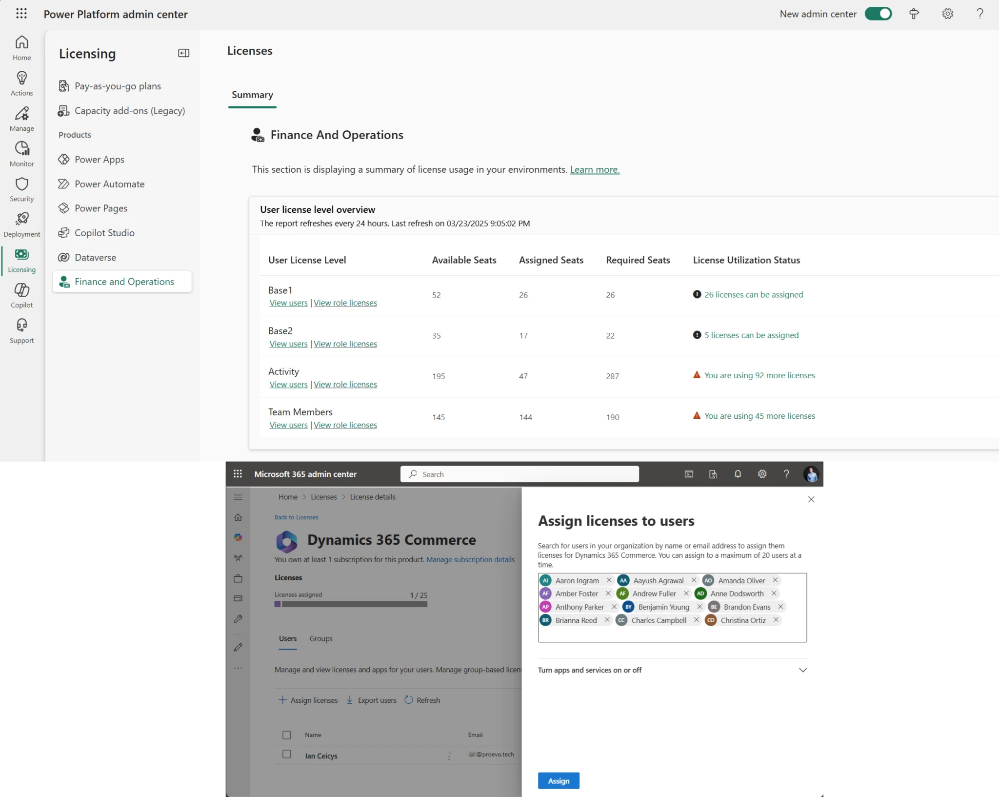999x797 pixels.
Task: Click Refresh command
Action: point(422,700)
